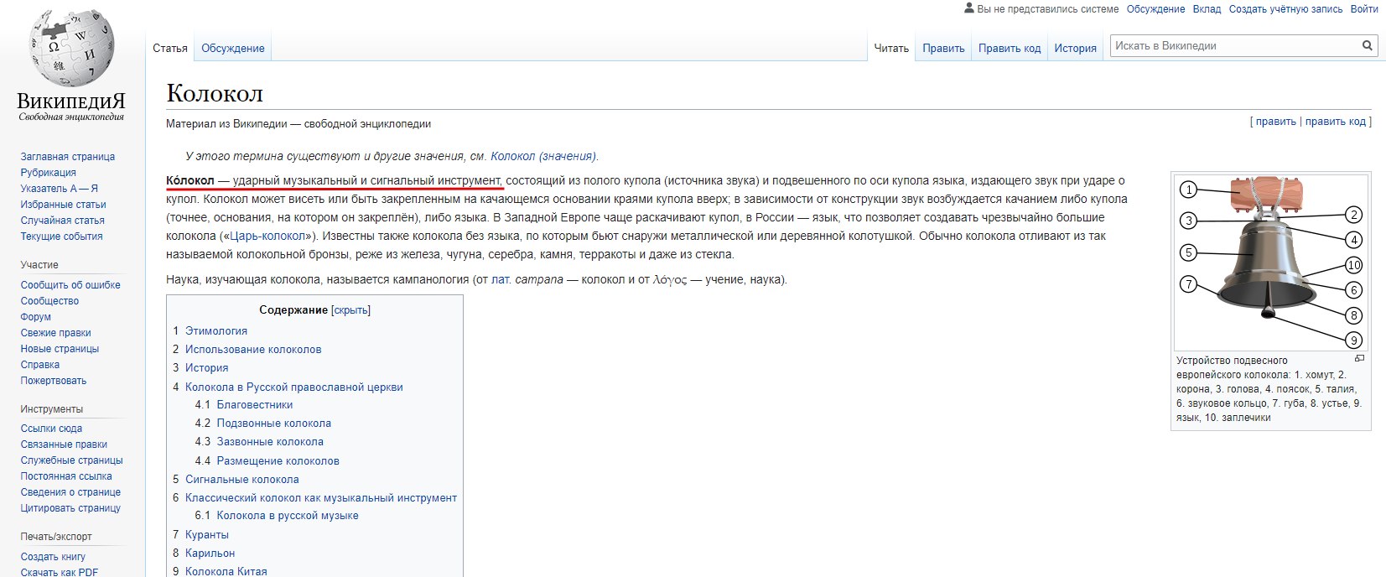Jump to 4.3 Зазвонные колокола

(x=270, y=441)
